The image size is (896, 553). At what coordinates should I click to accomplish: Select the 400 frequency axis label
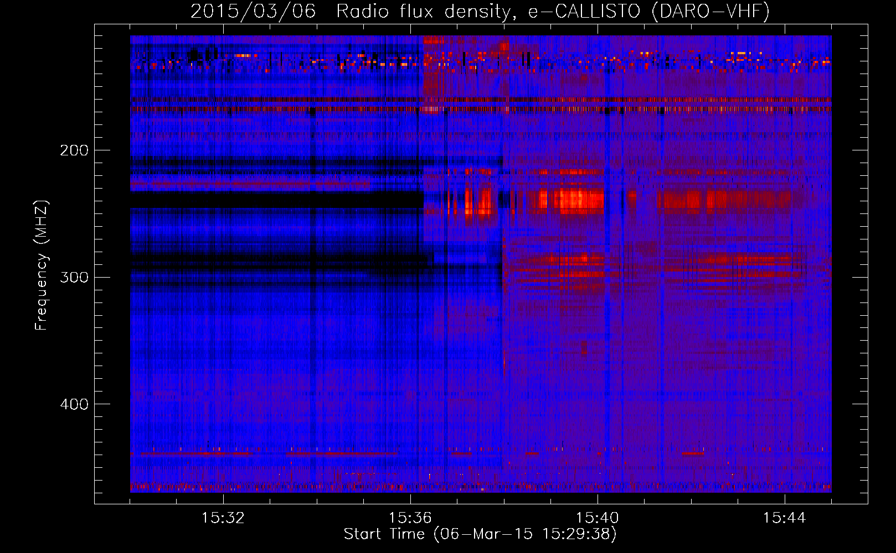[x=74, y=404]
